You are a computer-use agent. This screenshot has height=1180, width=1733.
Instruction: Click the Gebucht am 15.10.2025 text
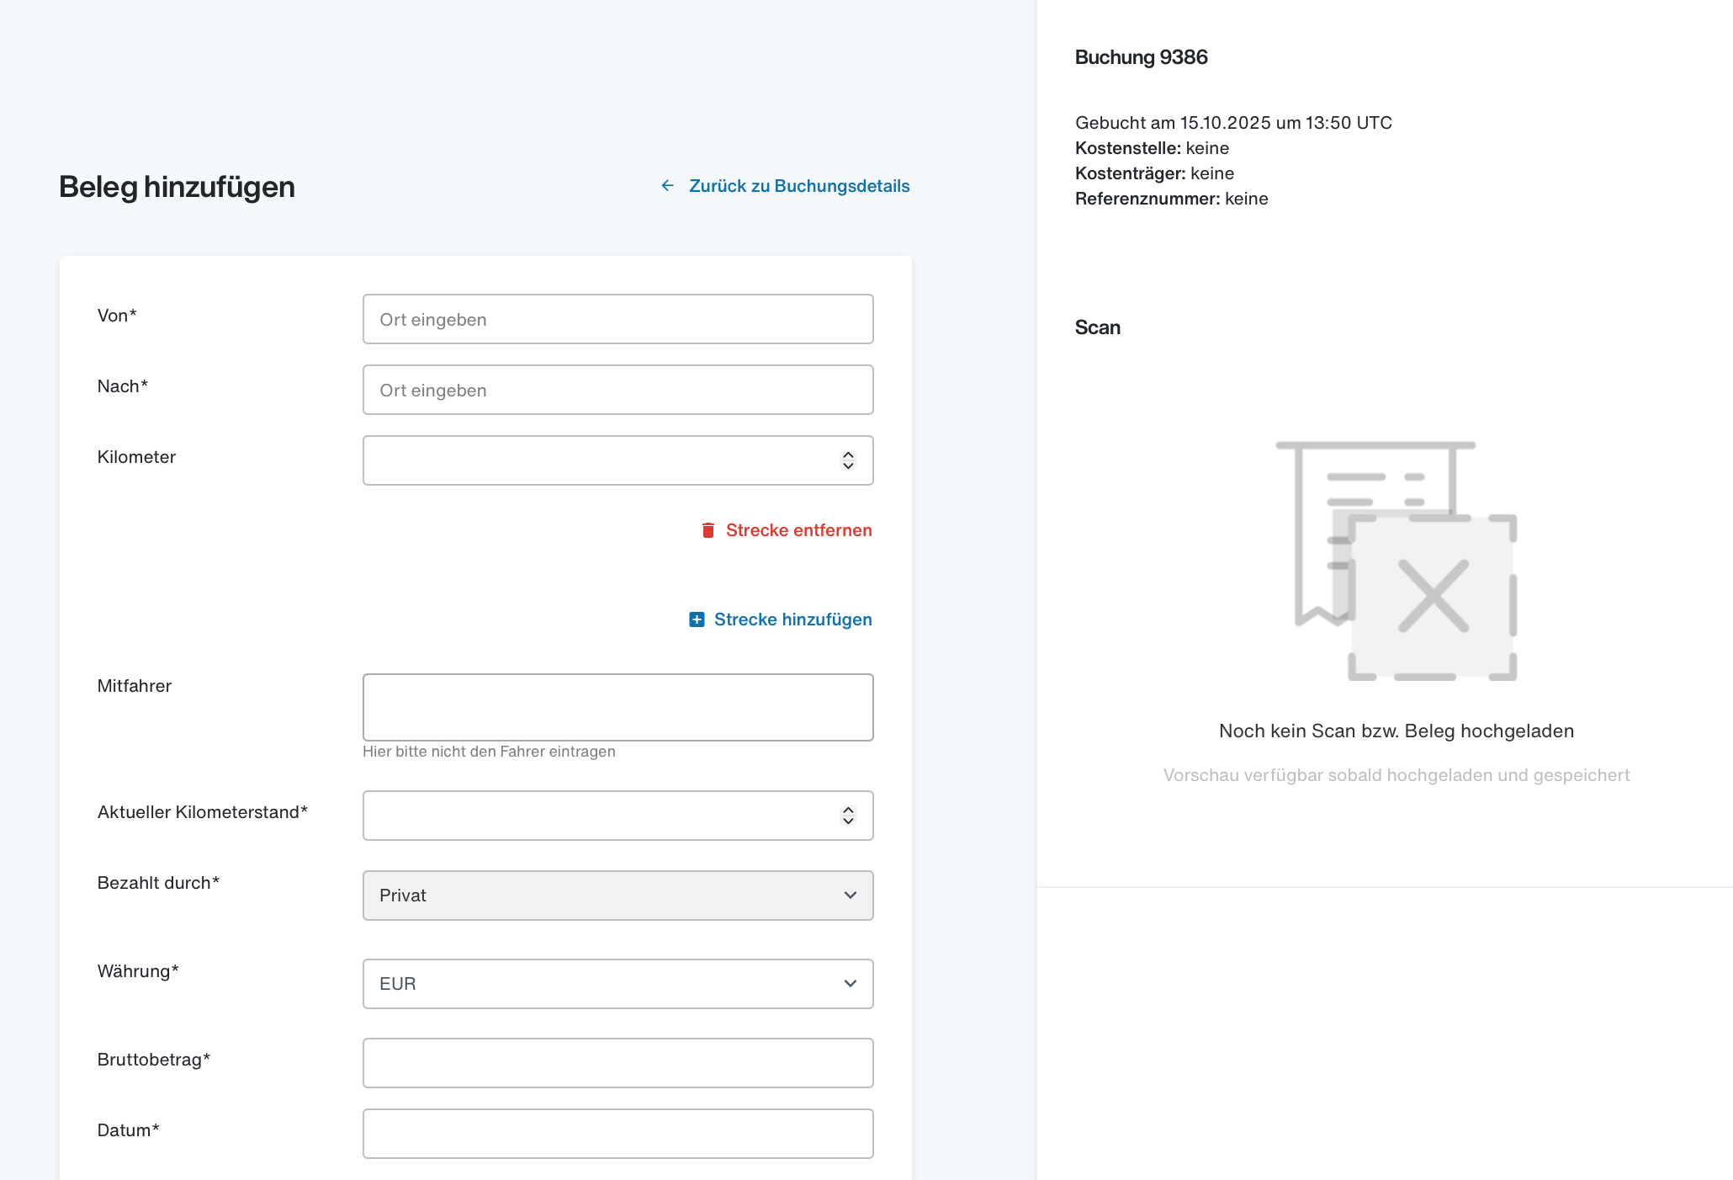[1233, 123]
